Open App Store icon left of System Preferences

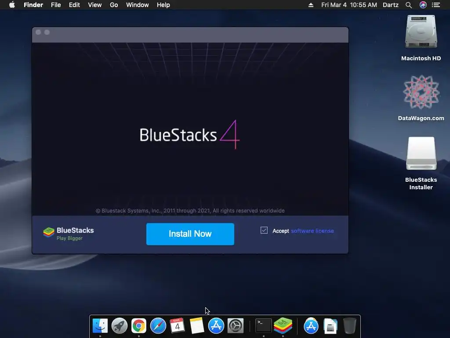216,326
